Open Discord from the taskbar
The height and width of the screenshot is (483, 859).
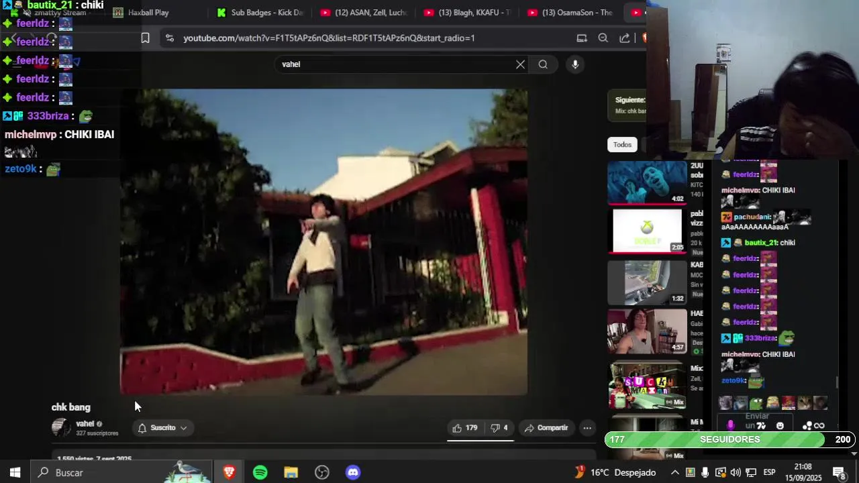coord(353,472)
